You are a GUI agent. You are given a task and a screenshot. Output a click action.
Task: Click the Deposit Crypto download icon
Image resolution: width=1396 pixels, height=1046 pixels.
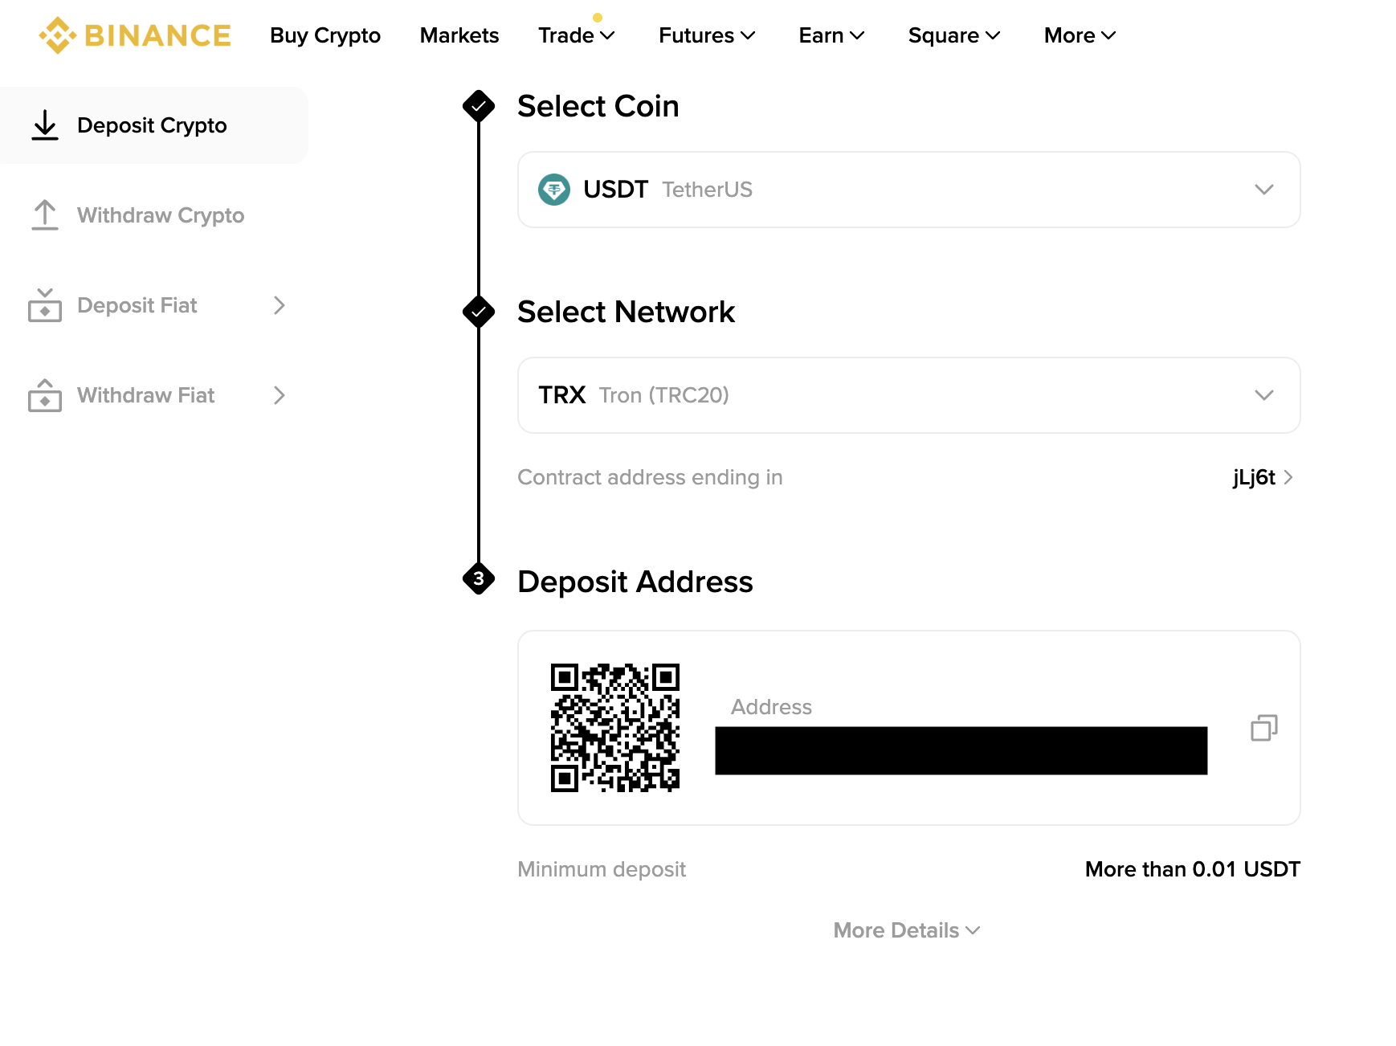45,125
